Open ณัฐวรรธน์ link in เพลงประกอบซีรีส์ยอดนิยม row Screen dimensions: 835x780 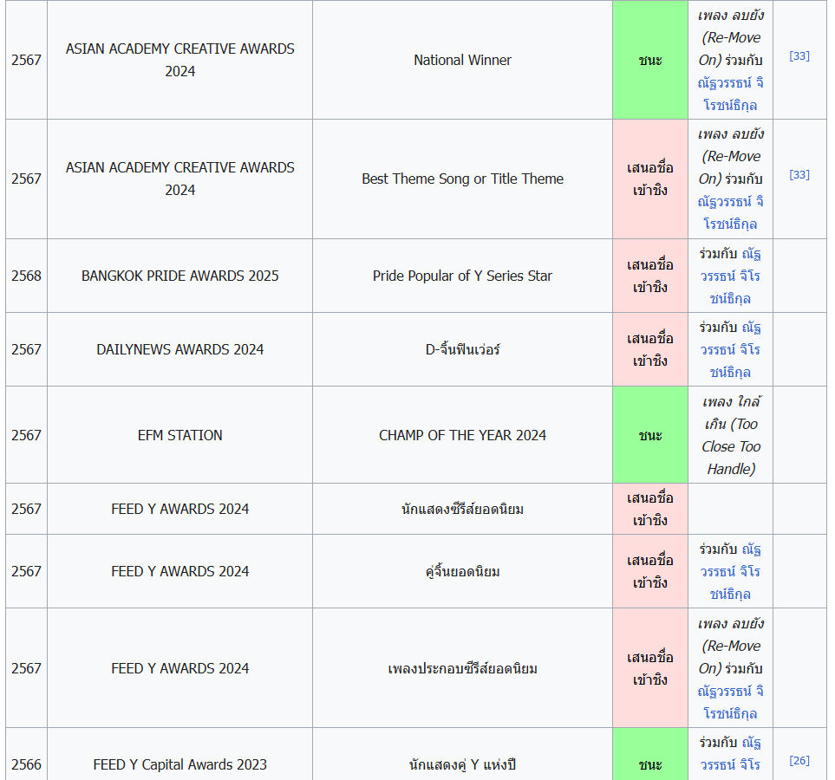tap(731, 702)
